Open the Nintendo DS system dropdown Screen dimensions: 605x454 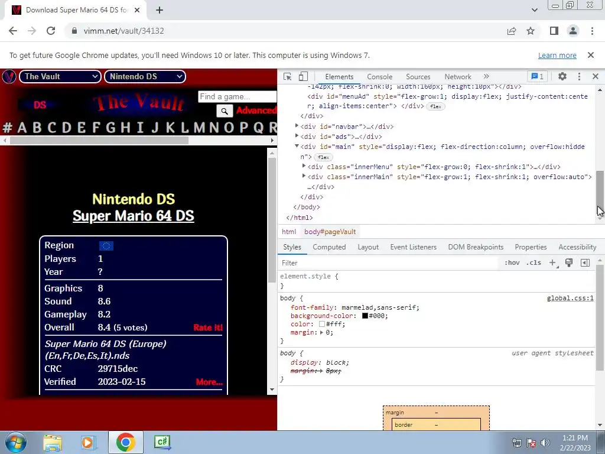(x=145, y=76)
